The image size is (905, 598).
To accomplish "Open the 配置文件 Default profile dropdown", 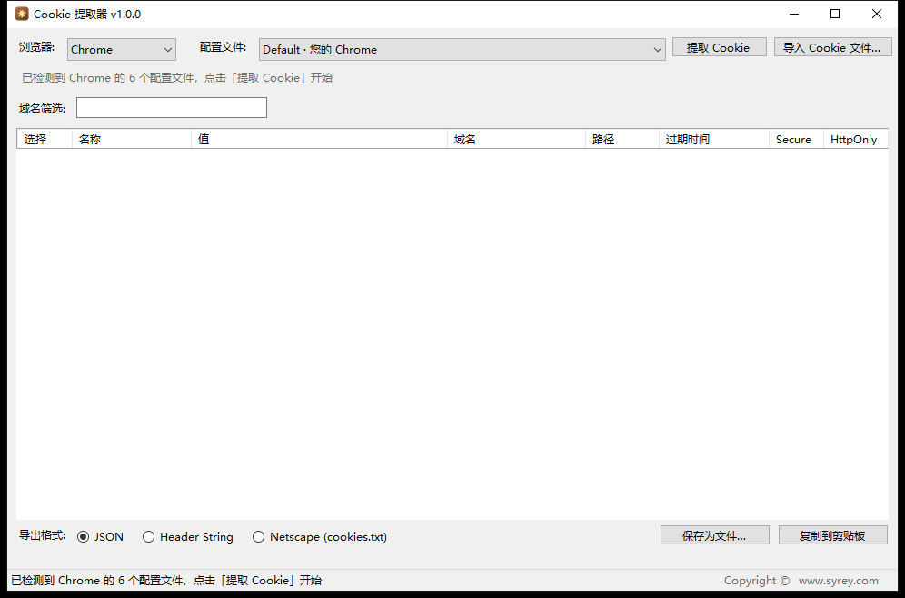I will pos(462,50).
